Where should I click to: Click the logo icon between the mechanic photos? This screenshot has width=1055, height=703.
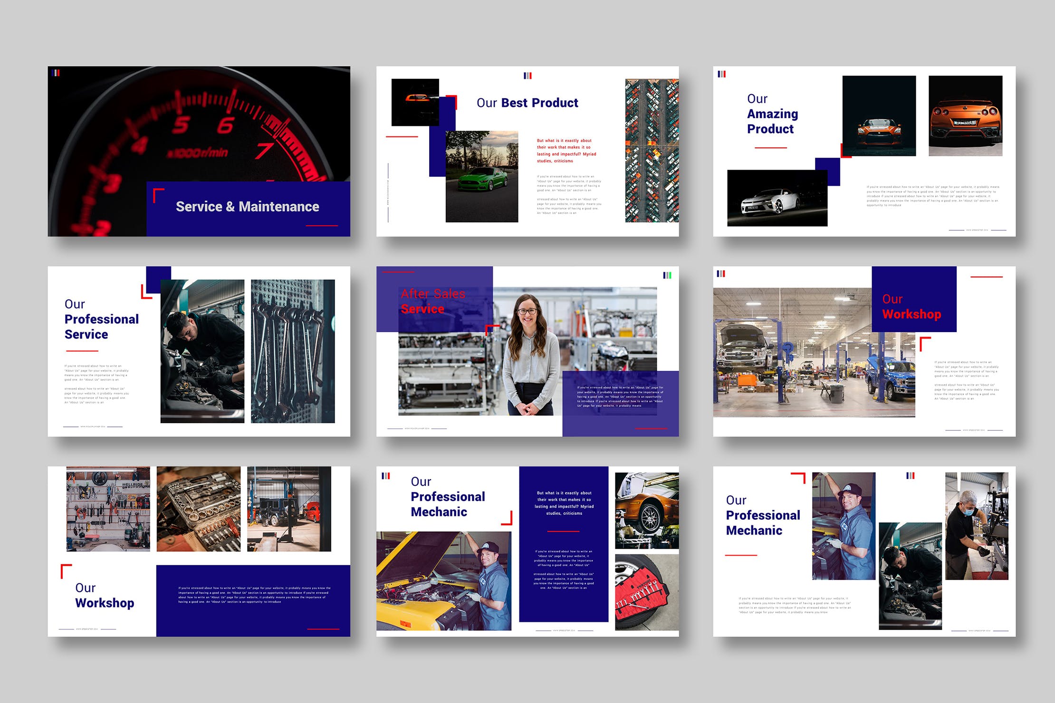(910, 475)
